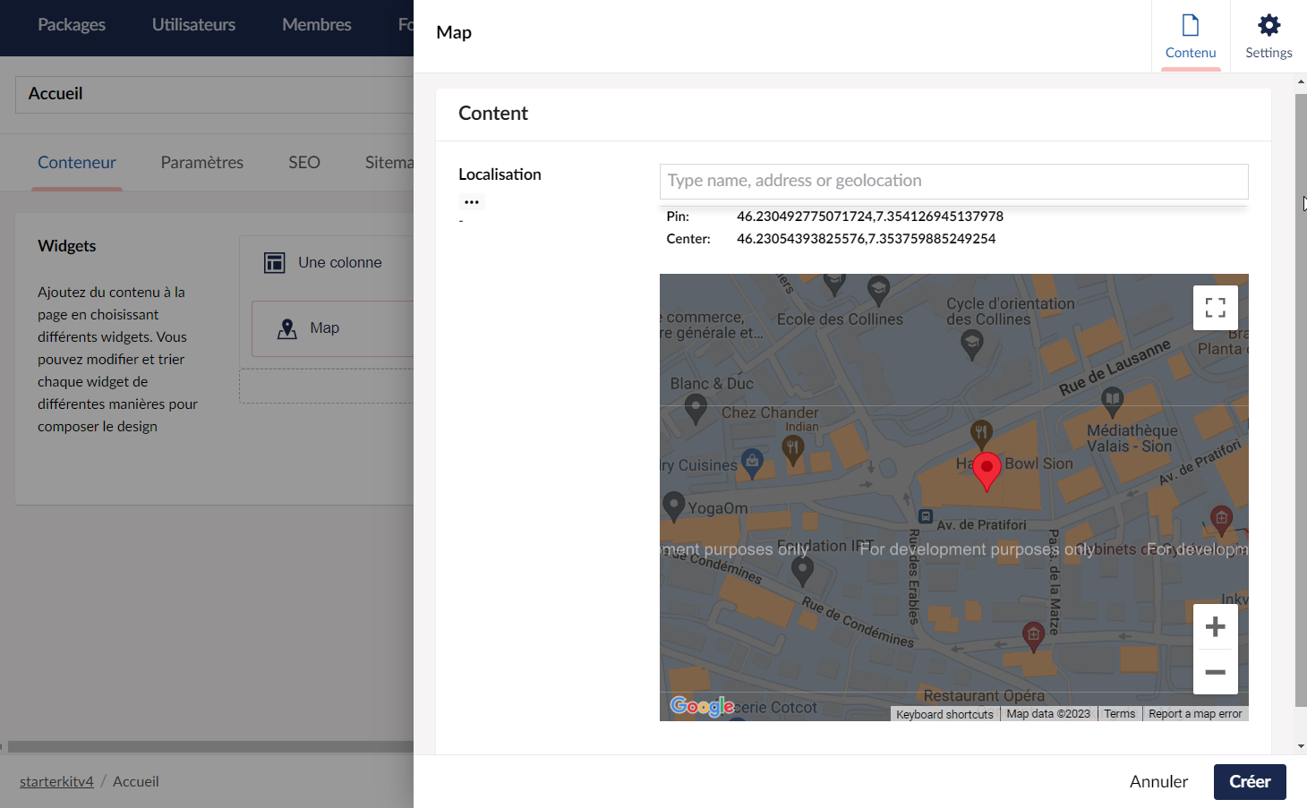Click the Map widget pin icon
The image size is (1307, 808).
pos(287,328)
